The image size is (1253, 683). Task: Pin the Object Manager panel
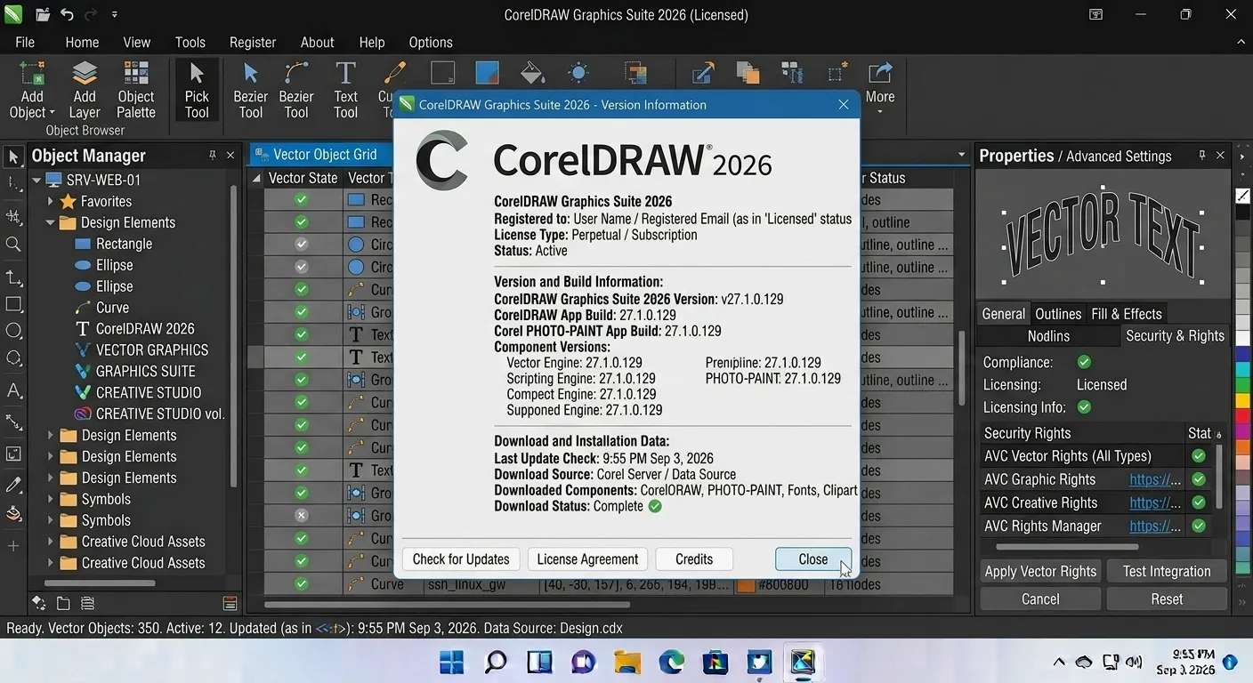213,155
